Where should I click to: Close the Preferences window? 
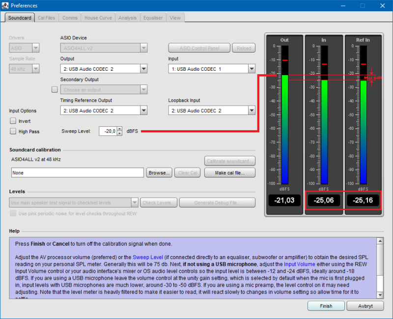click(x=383, y=5)
